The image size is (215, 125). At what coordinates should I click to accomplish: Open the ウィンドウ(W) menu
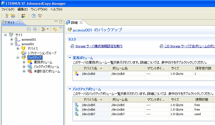(x=39, y=9)
